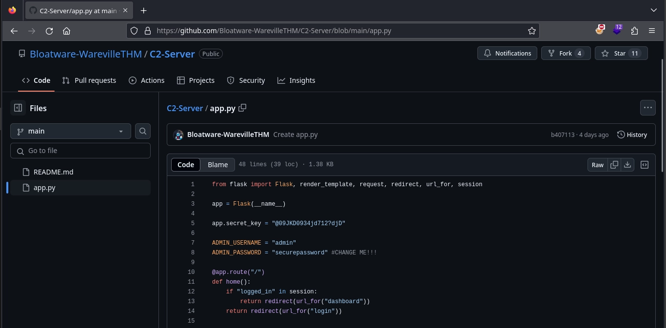The image size is (666, 328).
Task: Collapse the Files side panel
Action: coord(18,108)
